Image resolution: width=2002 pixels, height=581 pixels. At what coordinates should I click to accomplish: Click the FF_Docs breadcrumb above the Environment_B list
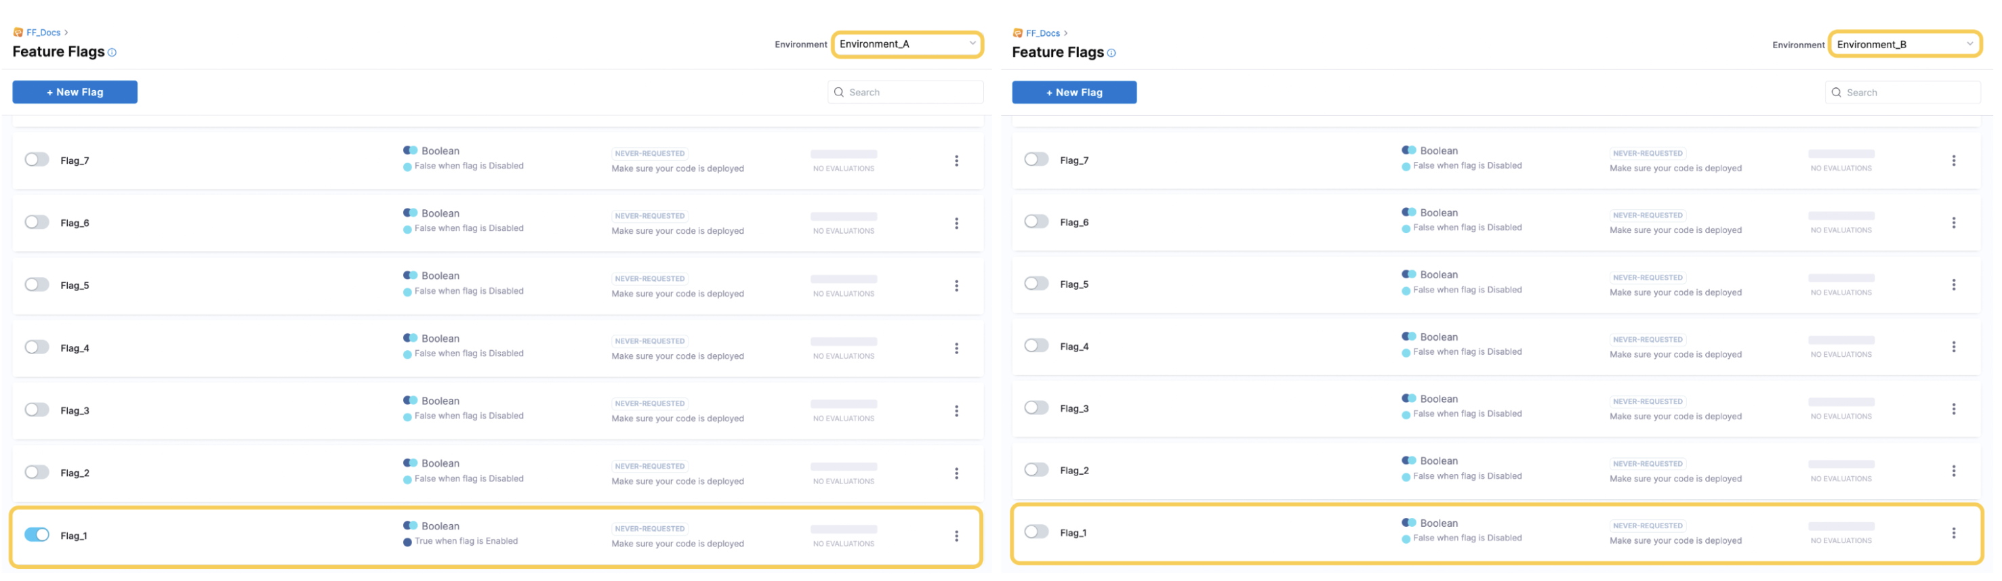click(1042, 33)
